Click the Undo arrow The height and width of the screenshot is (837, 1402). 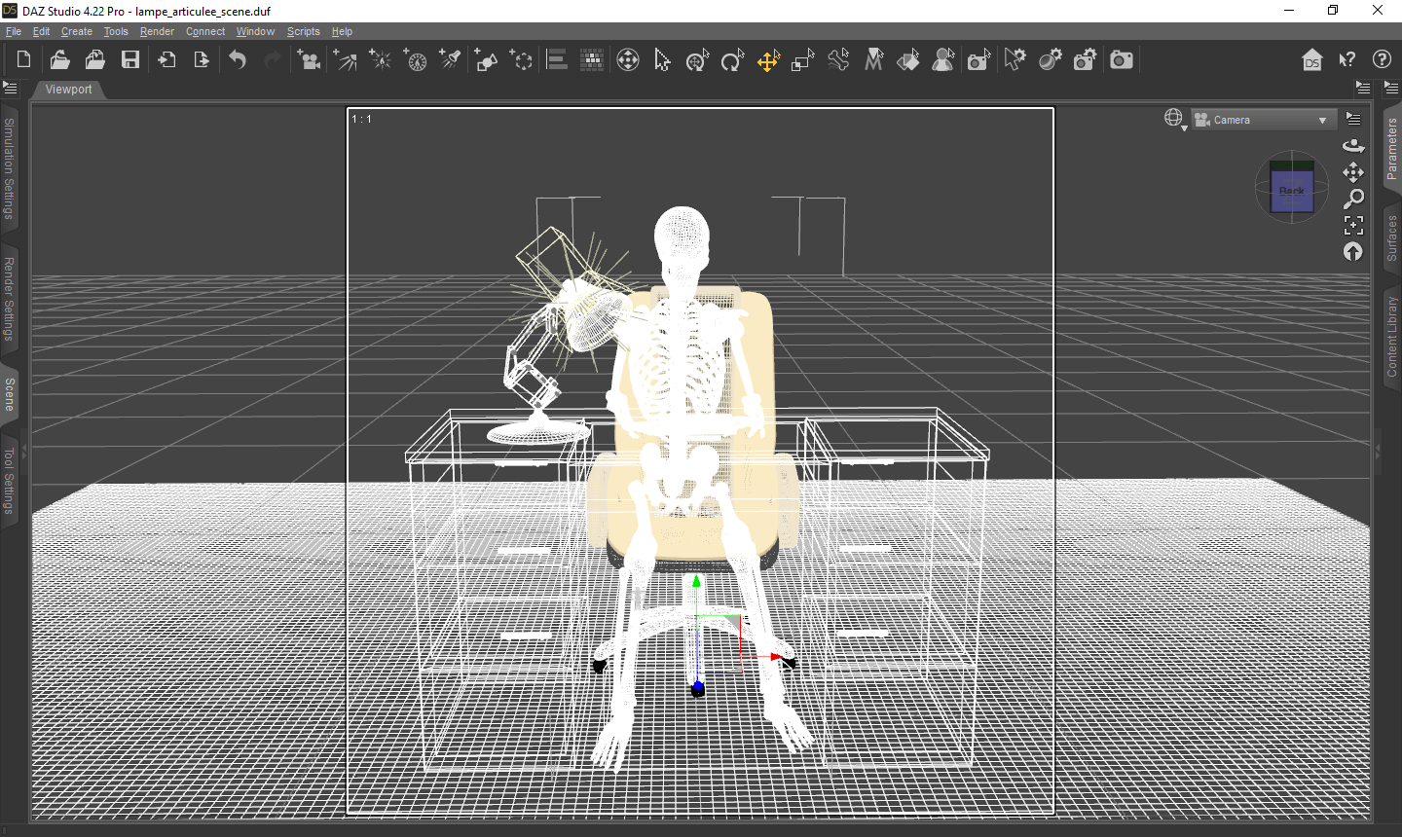click(238, 60)
